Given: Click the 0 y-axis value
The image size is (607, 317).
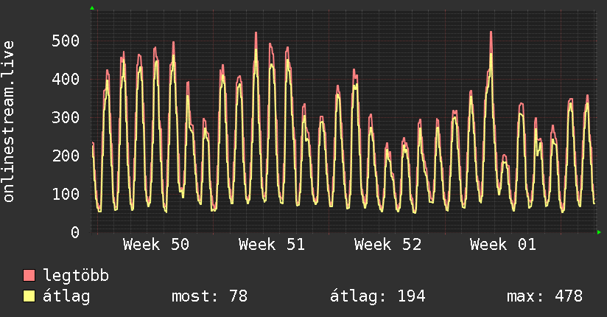Looking at the screenshot, I should [75, 232].
